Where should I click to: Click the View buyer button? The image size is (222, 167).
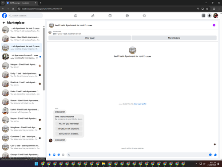tap(90, 38)
